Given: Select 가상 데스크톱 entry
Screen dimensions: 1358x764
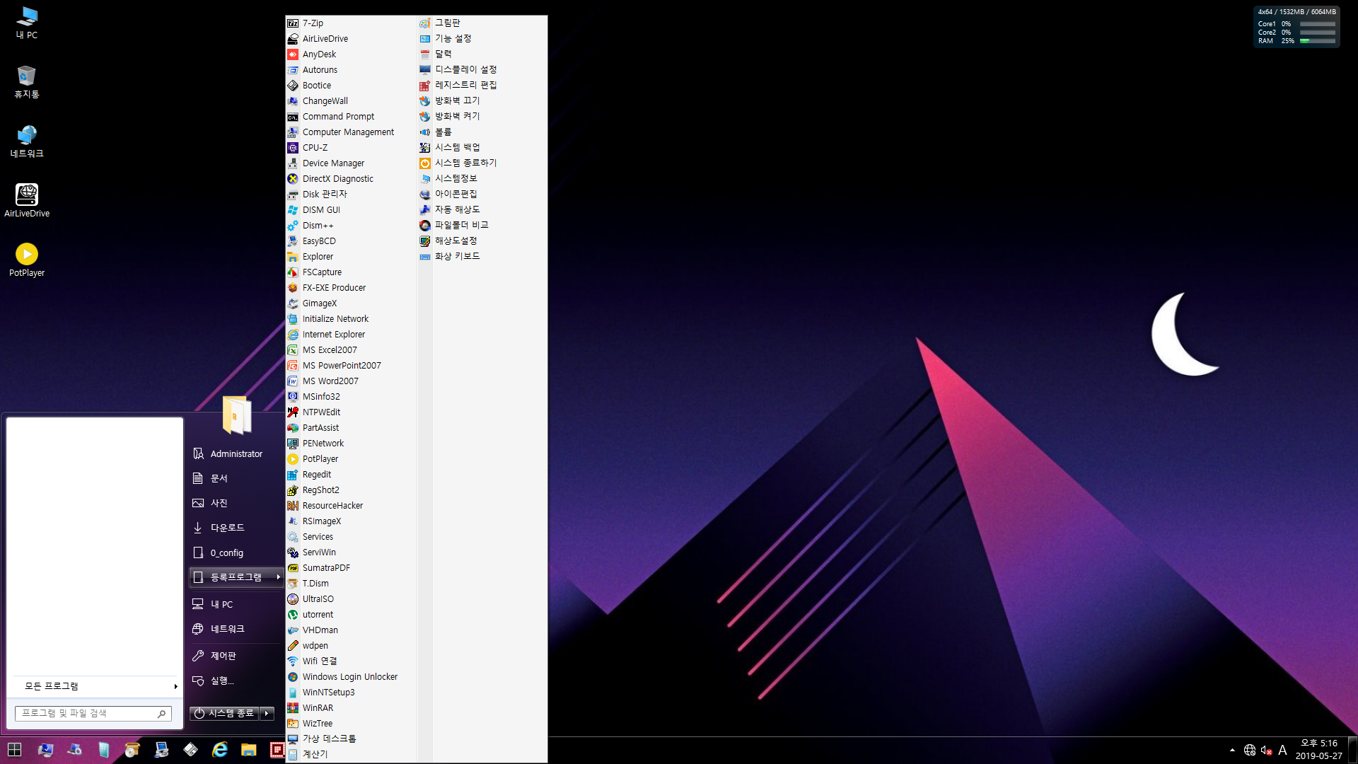Looking at the screenshot, I should pyautogui.click(x=351, y=739).
